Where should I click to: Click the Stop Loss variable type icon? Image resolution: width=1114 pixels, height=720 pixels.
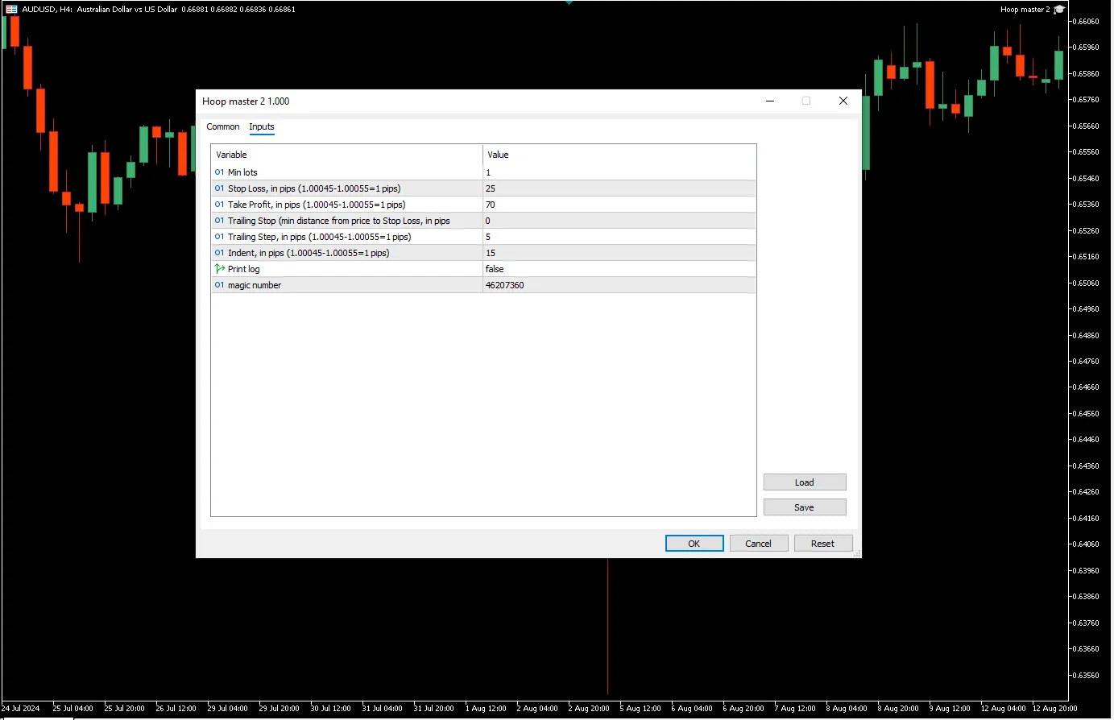point(219,188)
